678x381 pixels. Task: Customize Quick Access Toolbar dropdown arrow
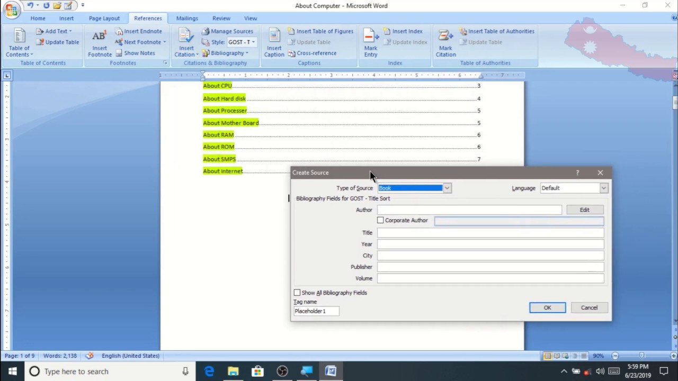[x=83, y=5]
